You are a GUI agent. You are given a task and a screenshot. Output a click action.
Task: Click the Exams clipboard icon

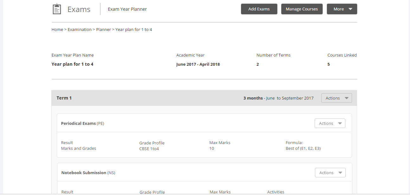(56, 9)
